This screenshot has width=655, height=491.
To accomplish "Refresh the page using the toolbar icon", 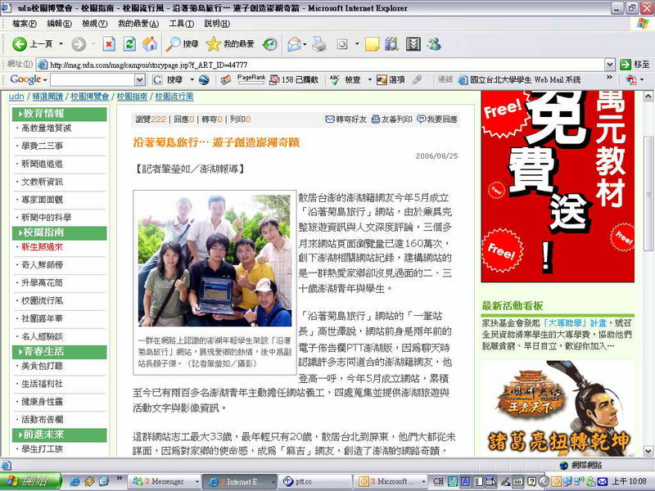I will click(129, 43).
